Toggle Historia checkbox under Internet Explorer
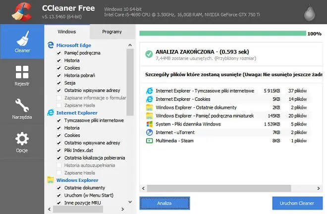The height and width of the screenshot is (214, 327). (x=59, y=128)
